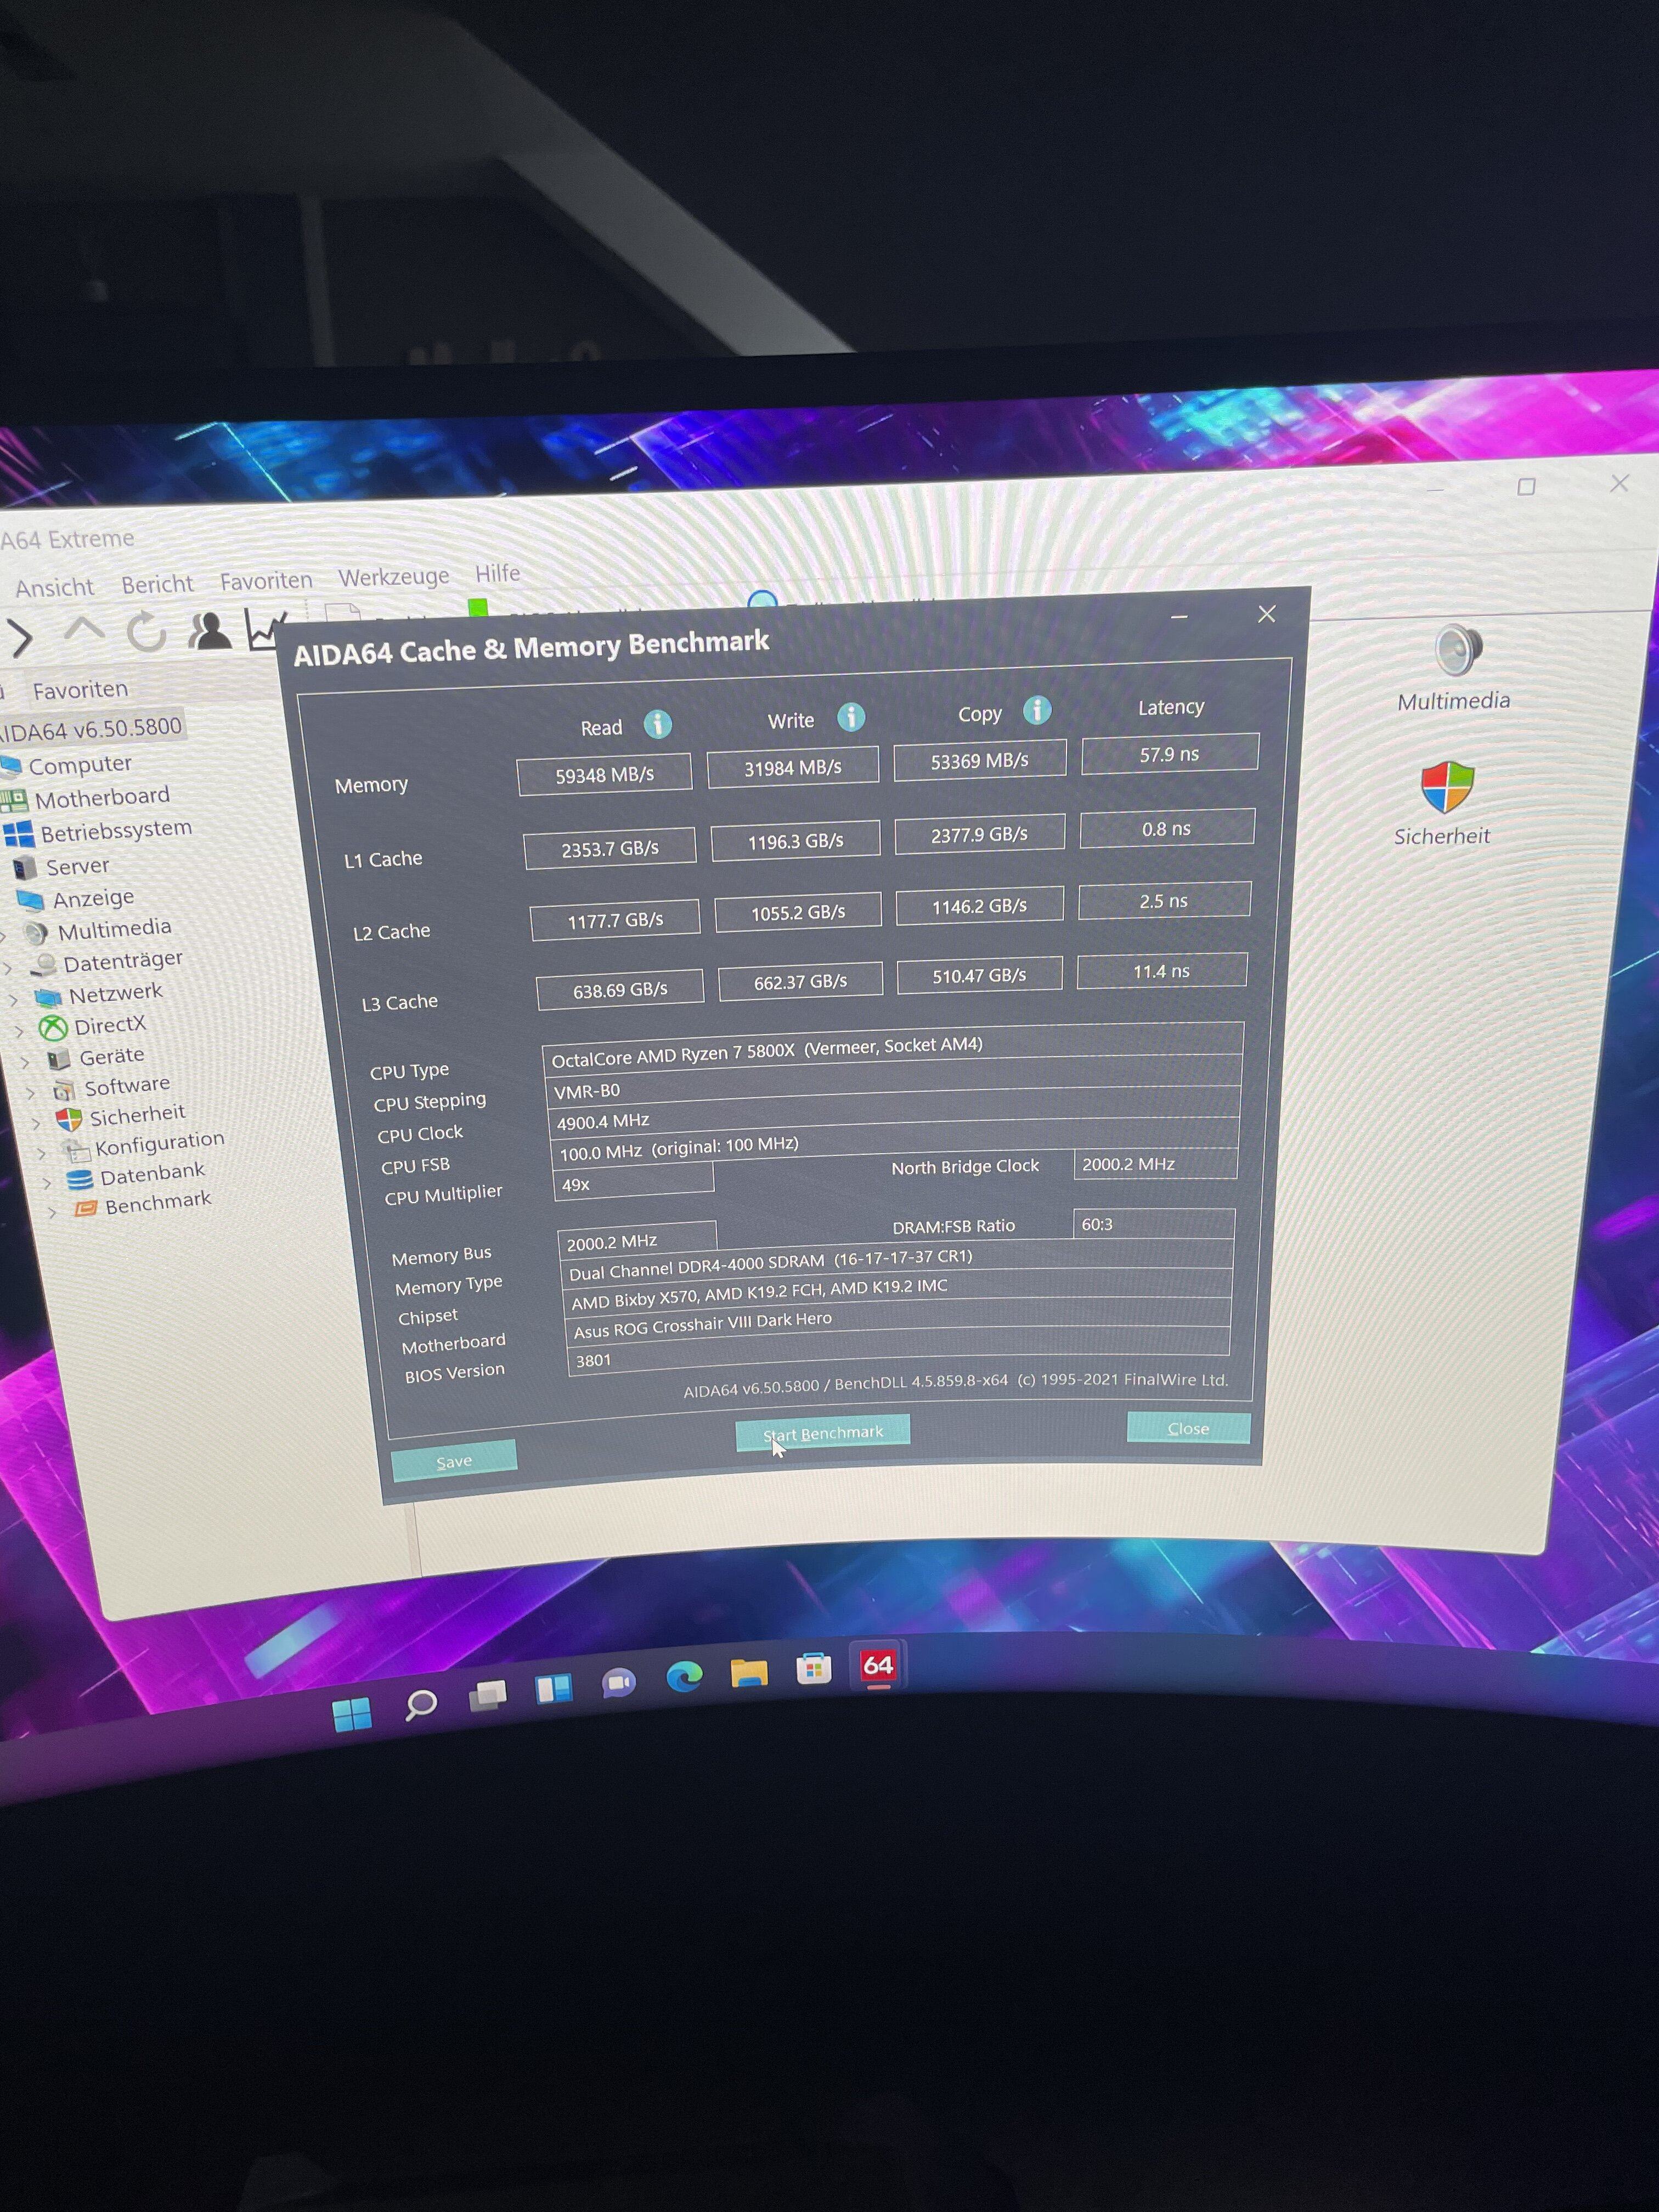Open Microsoft Store from taskbar
The height and width of the screenshot is (2212, 1659).
[x=813, y=1668]
